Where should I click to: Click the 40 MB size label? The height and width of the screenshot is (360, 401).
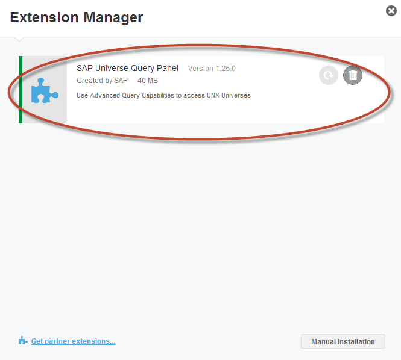tap(148, 81)
